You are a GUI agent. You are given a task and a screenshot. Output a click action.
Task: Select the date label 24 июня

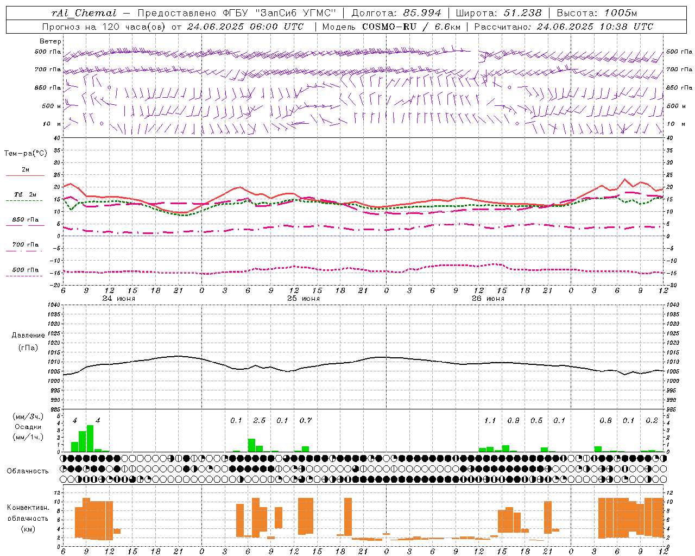(118, 299)
